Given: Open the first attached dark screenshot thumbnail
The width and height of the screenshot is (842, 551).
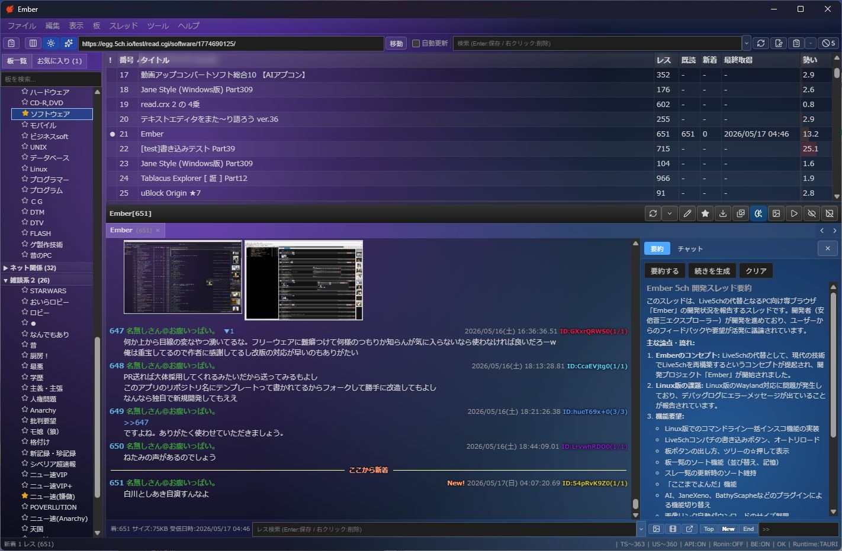Looking at the screenshot, I should point(183,277).
